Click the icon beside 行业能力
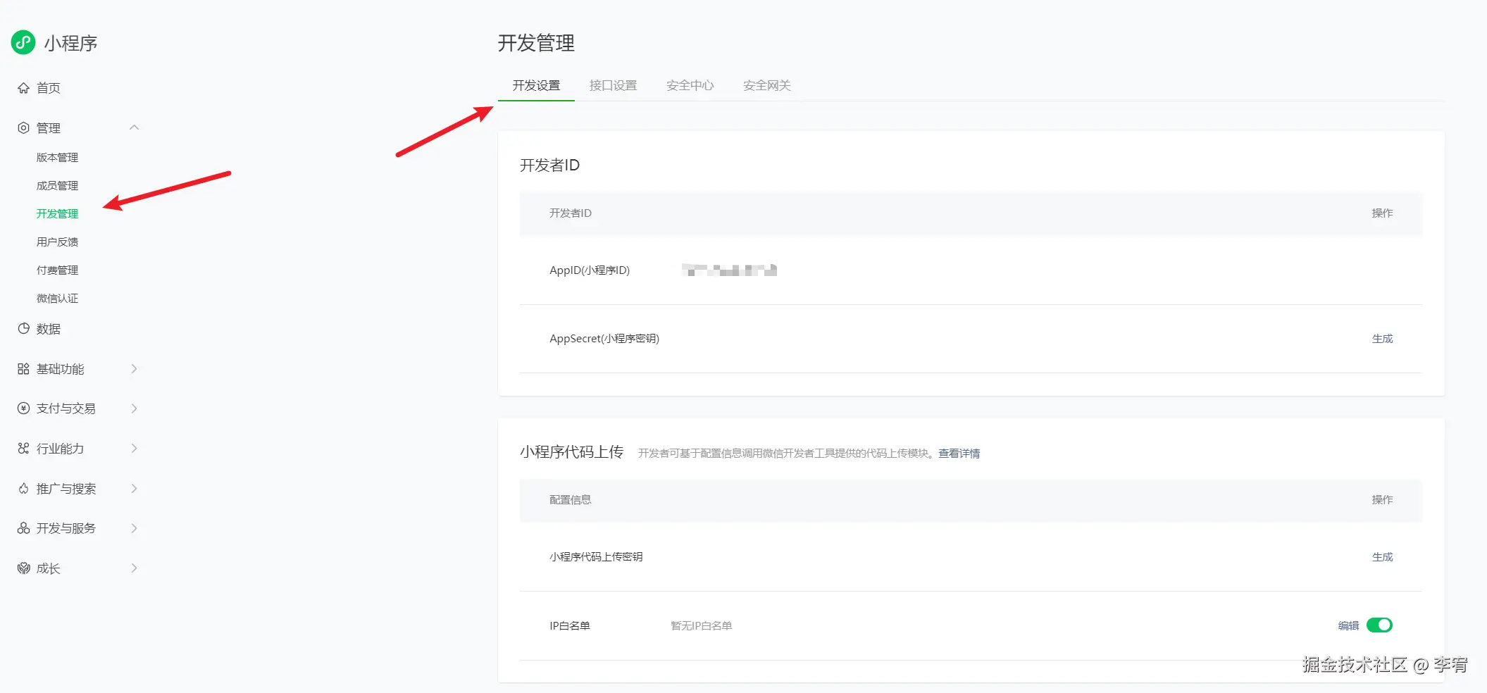Viewport: 1487px width, 693px height. [x=23, y=449]
